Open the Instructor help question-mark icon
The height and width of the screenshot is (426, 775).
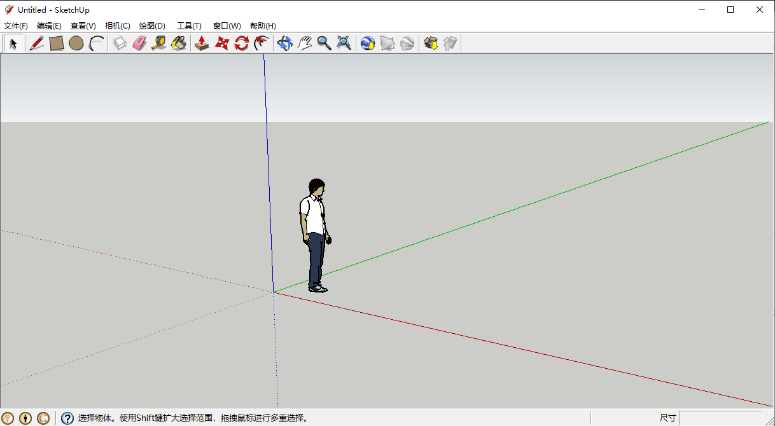click(67, 418)
